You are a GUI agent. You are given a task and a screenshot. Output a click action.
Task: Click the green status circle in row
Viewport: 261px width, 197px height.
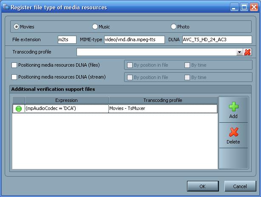(19, 109)
